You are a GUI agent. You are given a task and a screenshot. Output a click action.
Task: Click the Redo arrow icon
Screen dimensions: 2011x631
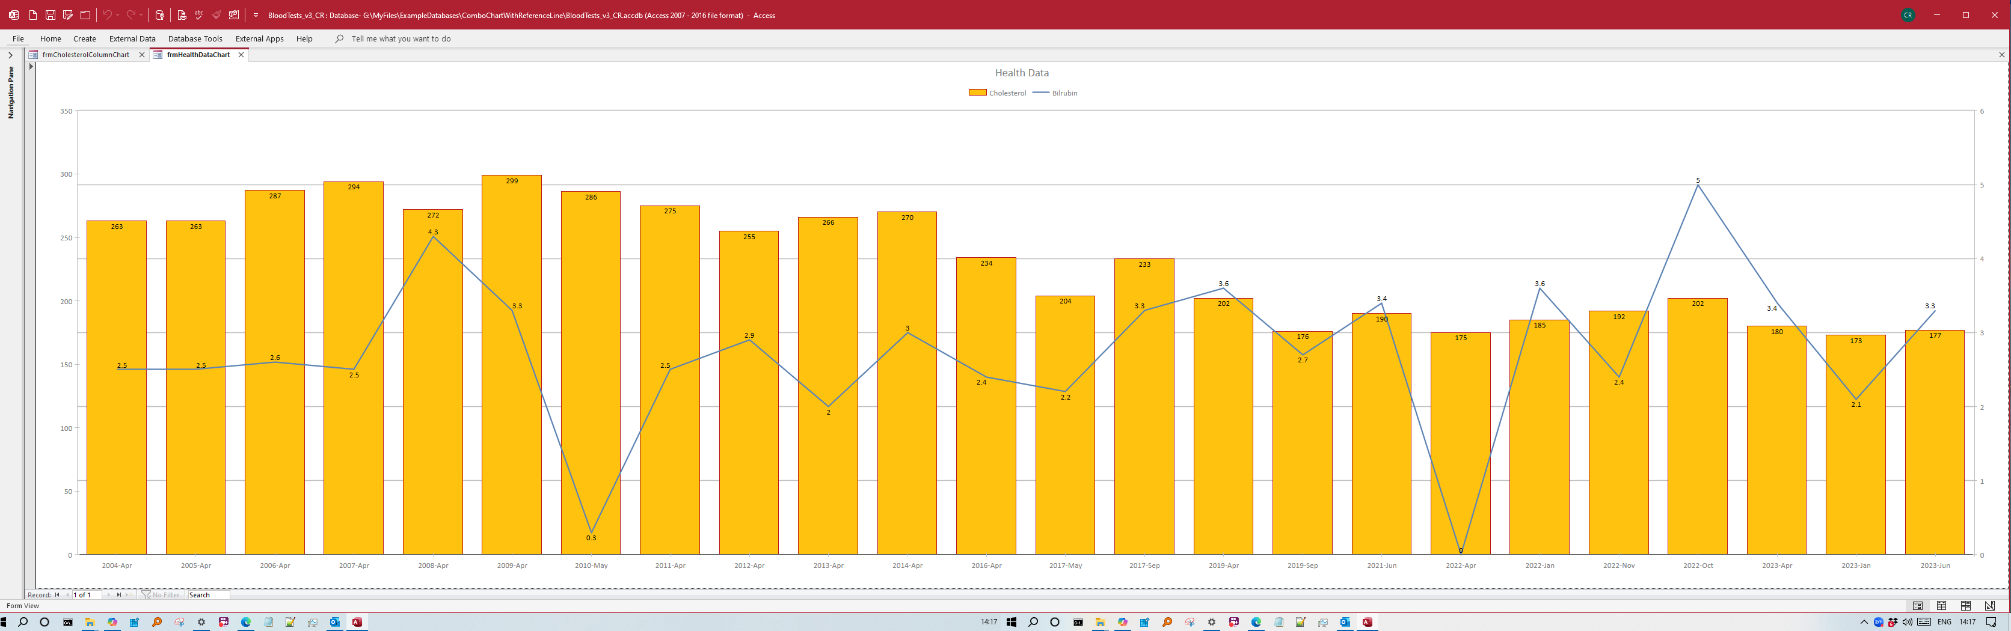point(130,15)
